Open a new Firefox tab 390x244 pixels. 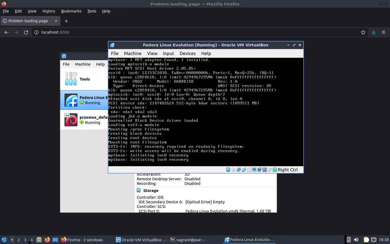click(66, 21)
